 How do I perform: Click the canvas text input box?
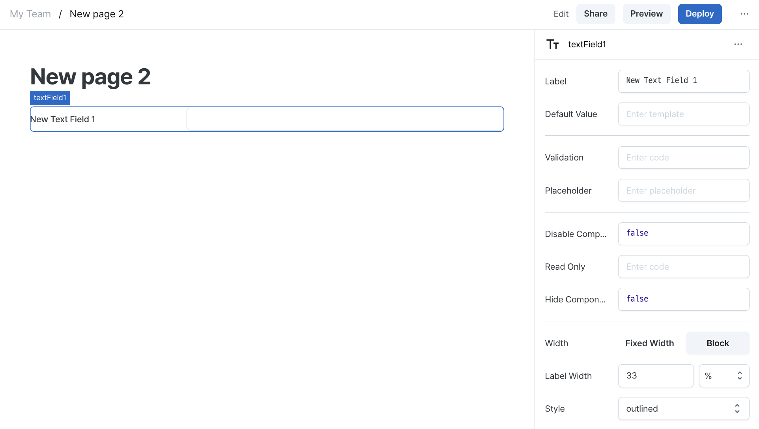click(345, 119)
